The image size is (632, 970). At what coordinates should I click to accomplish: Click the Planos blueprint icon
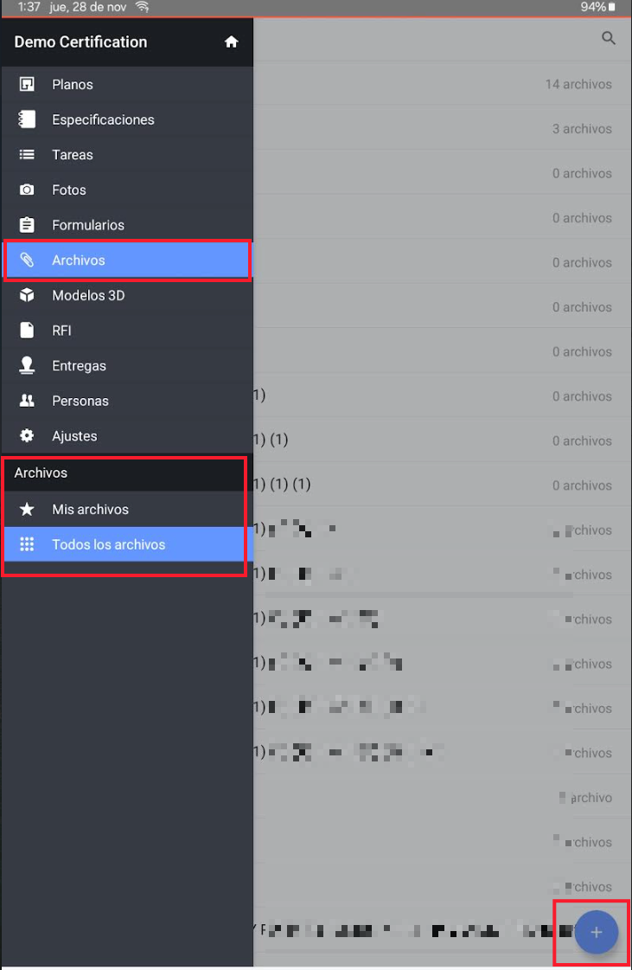click(x=27, y=85)
